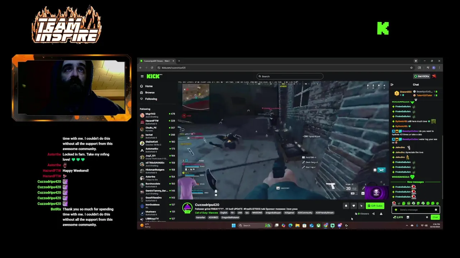The image size is (460, 258).
Task: Open GeminiTammy_Bar channel in the Following list
Action: click(157, 192)
